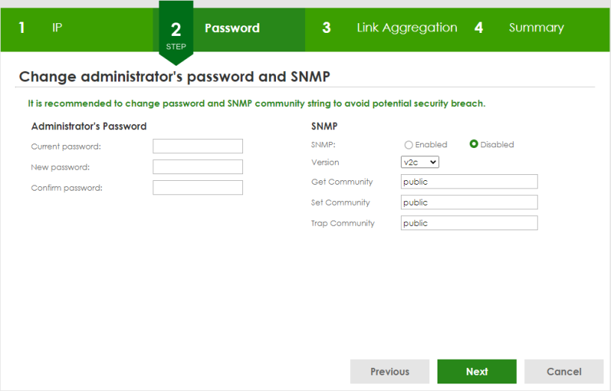Image resolution: width=611 pixels, height=391 pixels.
Task: Click the step 1 number badge
Action: [22, 28]
